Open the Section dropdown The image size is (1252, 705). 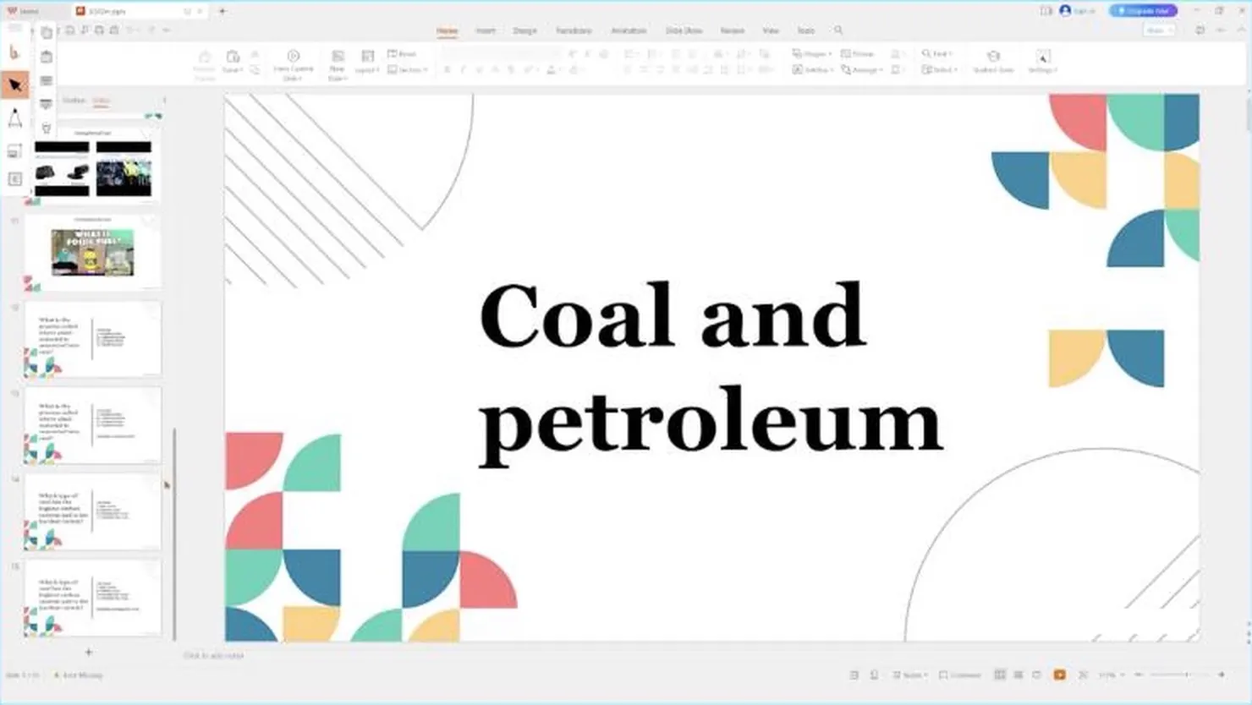[x=408, y=70]
